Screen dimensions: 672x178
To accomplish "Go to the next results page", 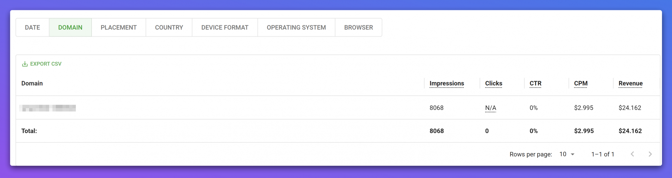I will (x=650, y=154).
